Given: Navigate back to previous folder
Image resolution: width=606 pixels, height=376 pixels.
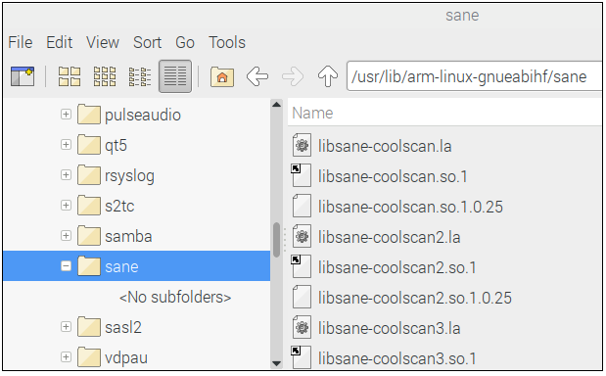Looking at the screenshot, I should coord(257,76).
